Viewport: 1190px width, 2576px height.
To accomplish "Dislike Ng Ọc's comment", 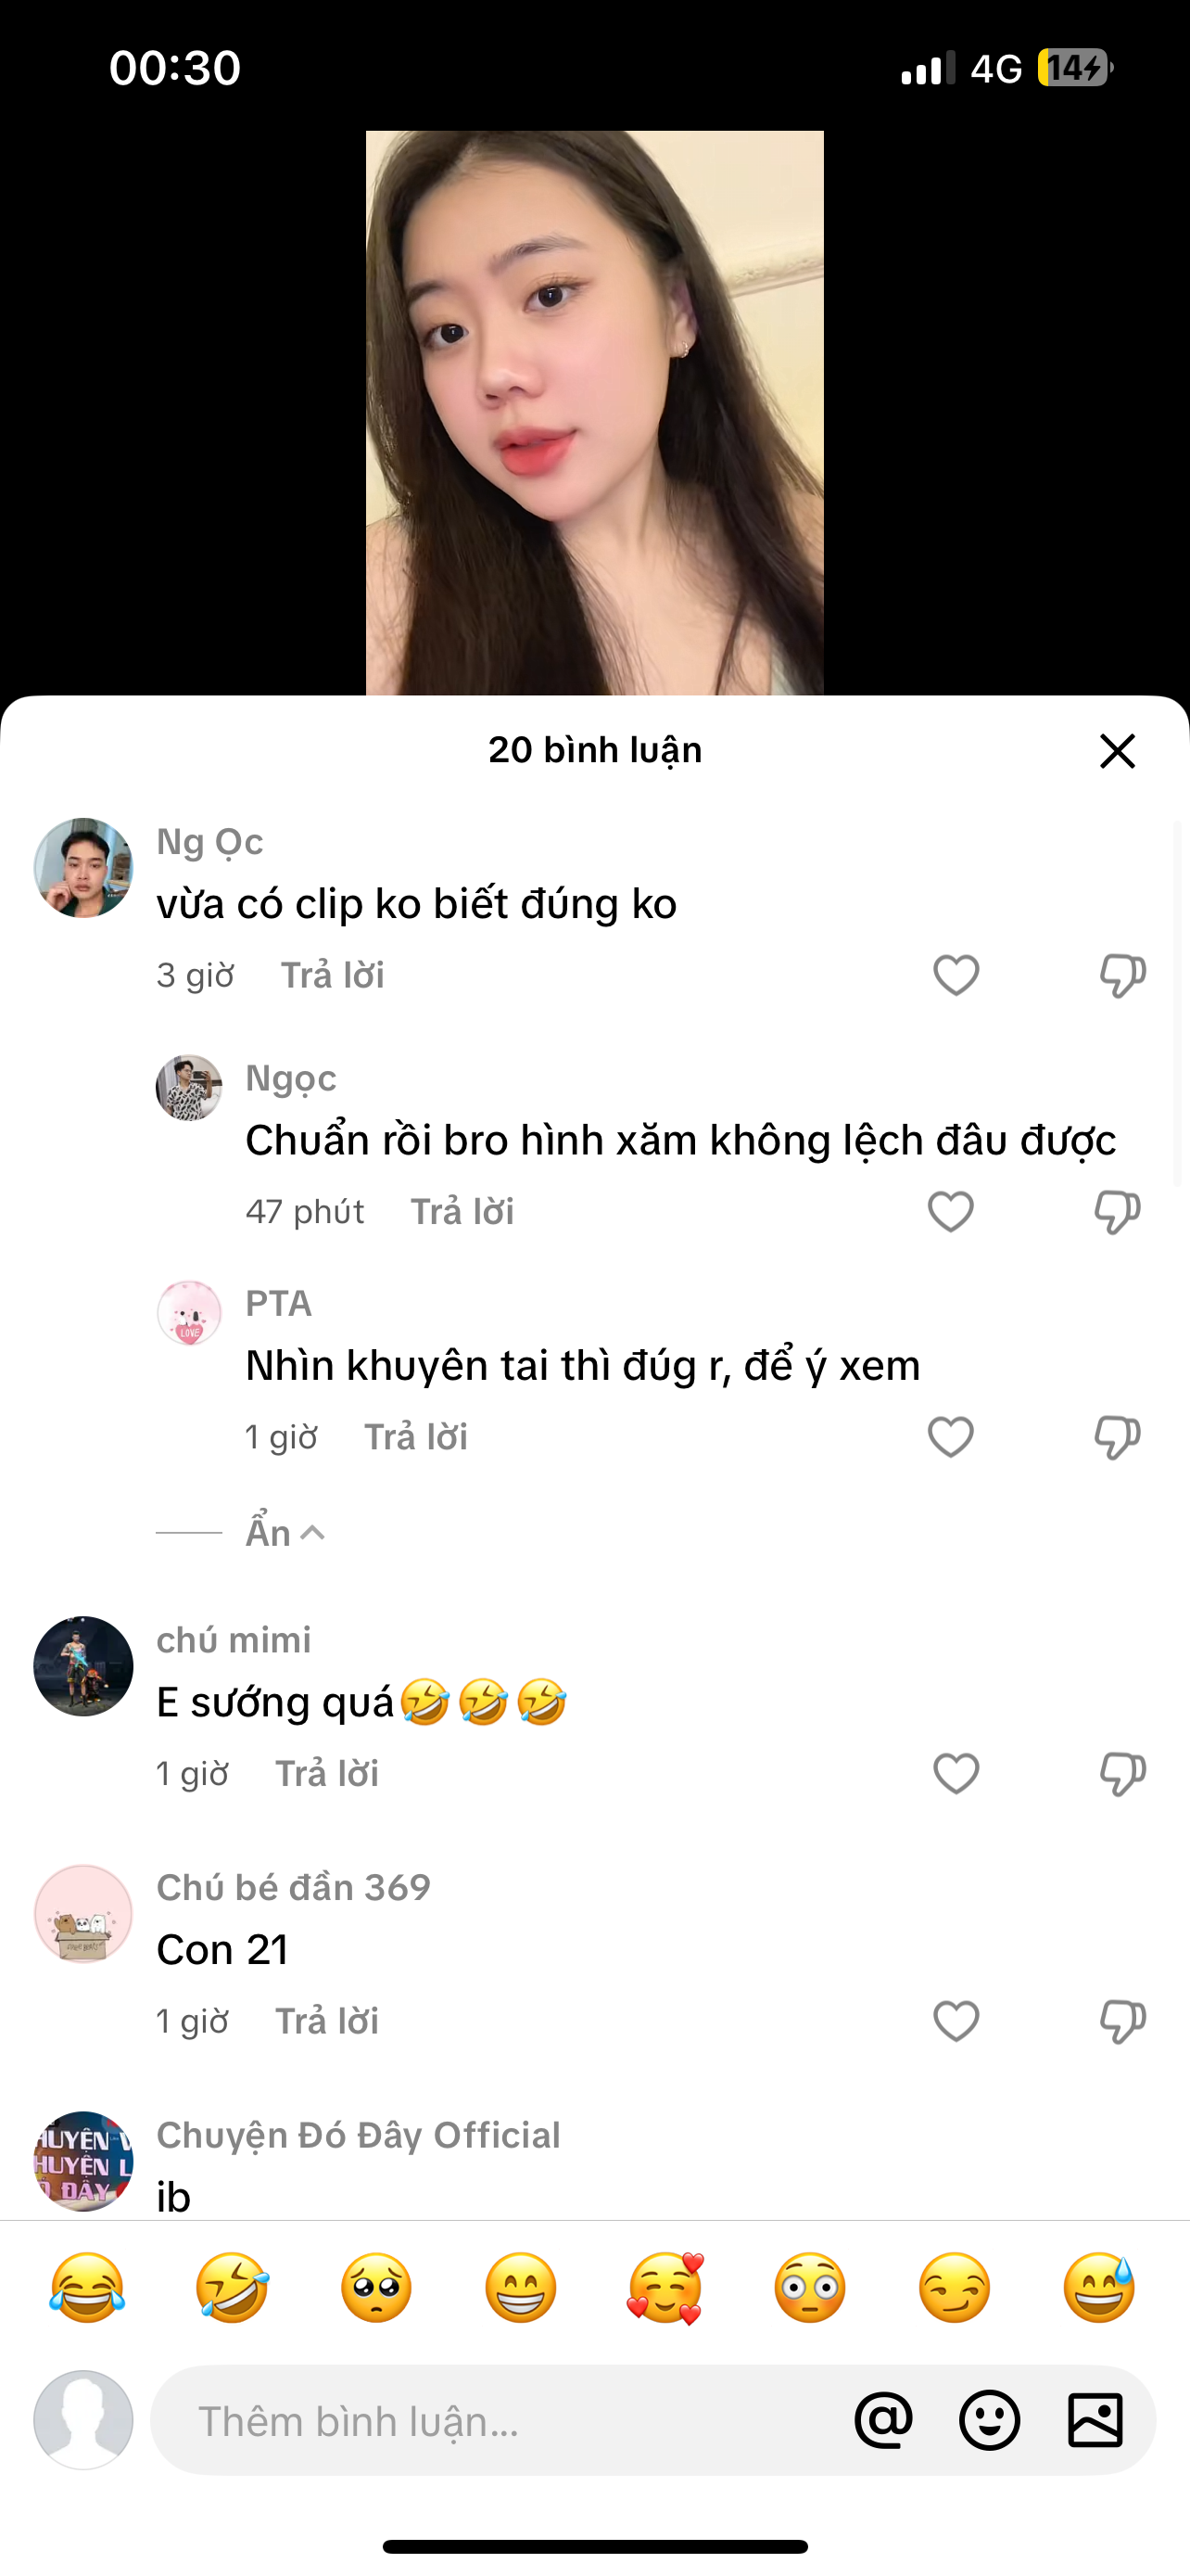I will (x=1122, y=975).
